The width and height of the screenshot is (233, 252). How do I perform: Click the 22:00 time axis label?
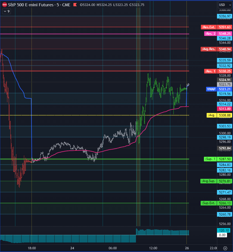pyautogui.click(x=214, y=248)
